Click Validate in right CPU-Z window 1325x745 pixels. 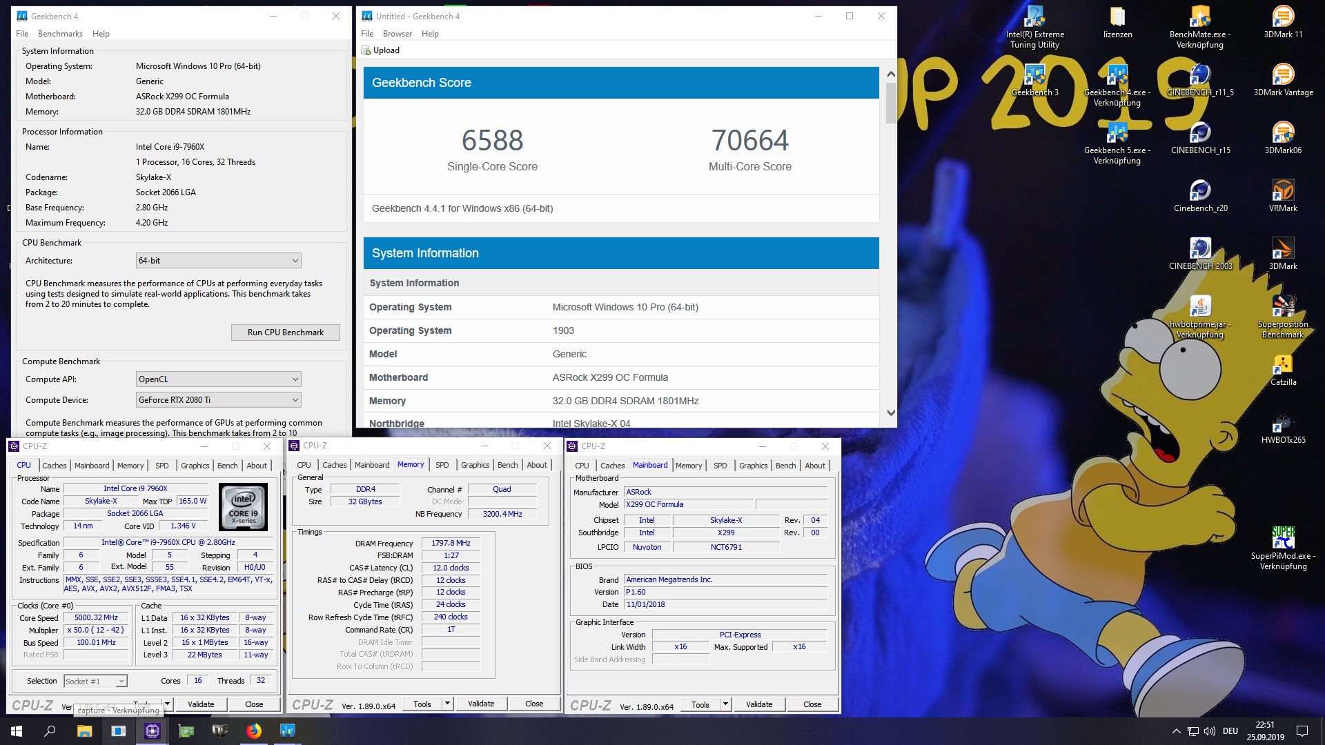pyautogui.click(x=759, y=704)
